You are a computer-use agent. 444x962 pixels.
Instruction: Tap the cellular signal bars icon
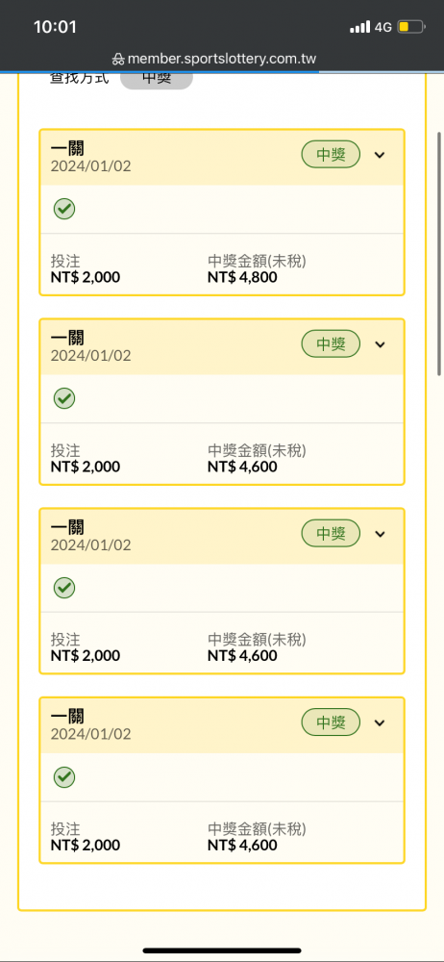coord(359,27)
